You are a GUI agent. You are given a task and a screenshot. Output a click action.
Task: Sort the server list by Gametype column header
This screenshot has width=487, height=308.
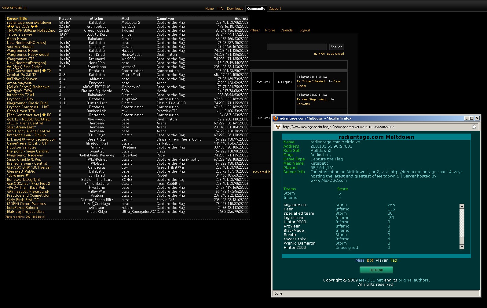[x=165, y=19]
